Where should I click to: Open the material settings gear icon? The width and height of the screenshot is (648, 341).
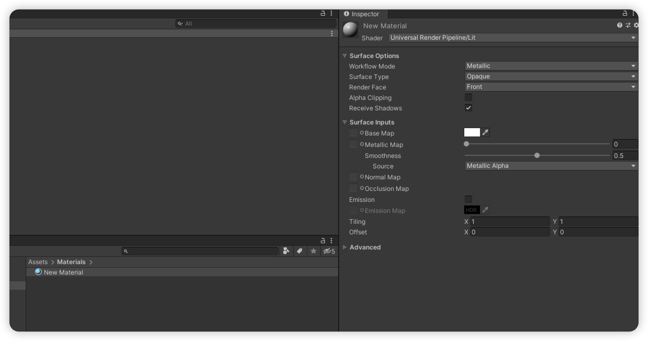click(636, 25)
